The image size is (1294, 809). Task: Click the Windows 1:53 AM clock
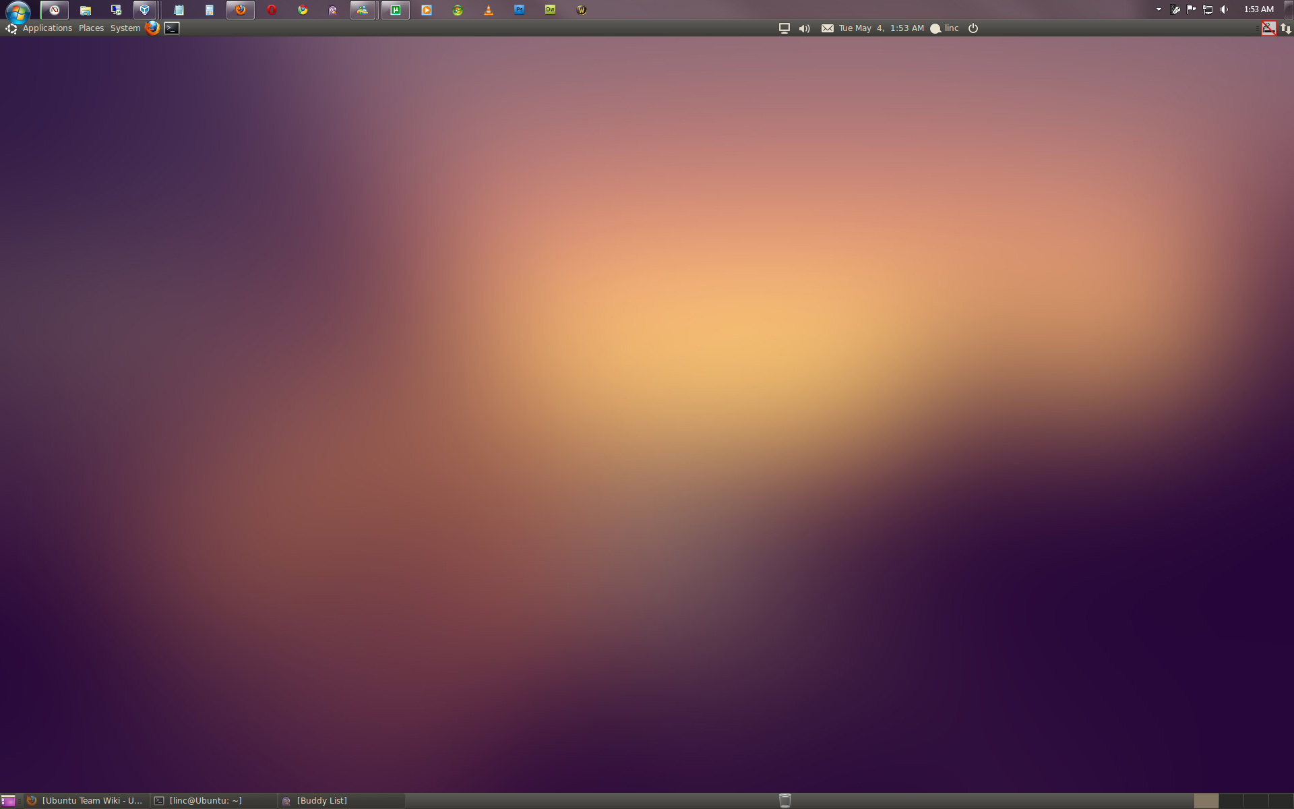click(x=1258, y=9)
